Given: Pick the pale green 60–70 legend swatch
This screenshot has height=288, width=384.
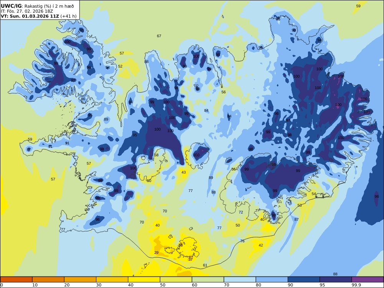Looking at the screenshot, I should [x=208, y=280].
